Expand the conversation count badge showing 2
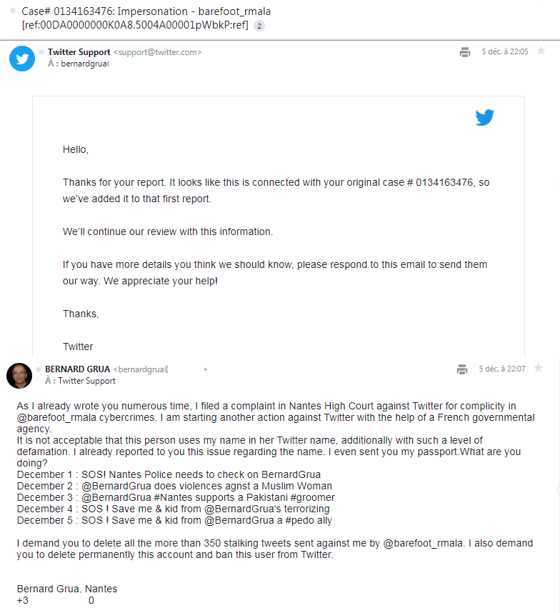This screenshot has width=560, height=613. point(259,26)
